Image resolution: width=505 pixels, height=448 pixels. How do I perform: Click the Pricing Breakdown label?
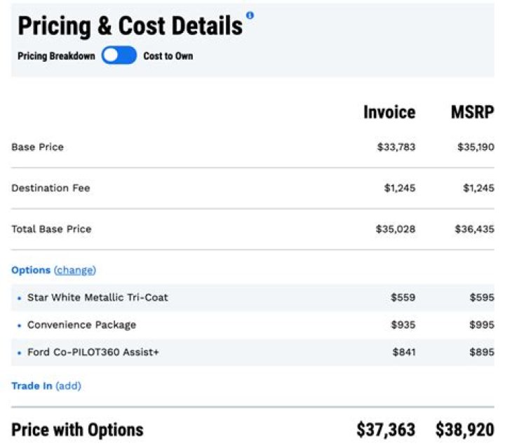click(x=56, y=56)
